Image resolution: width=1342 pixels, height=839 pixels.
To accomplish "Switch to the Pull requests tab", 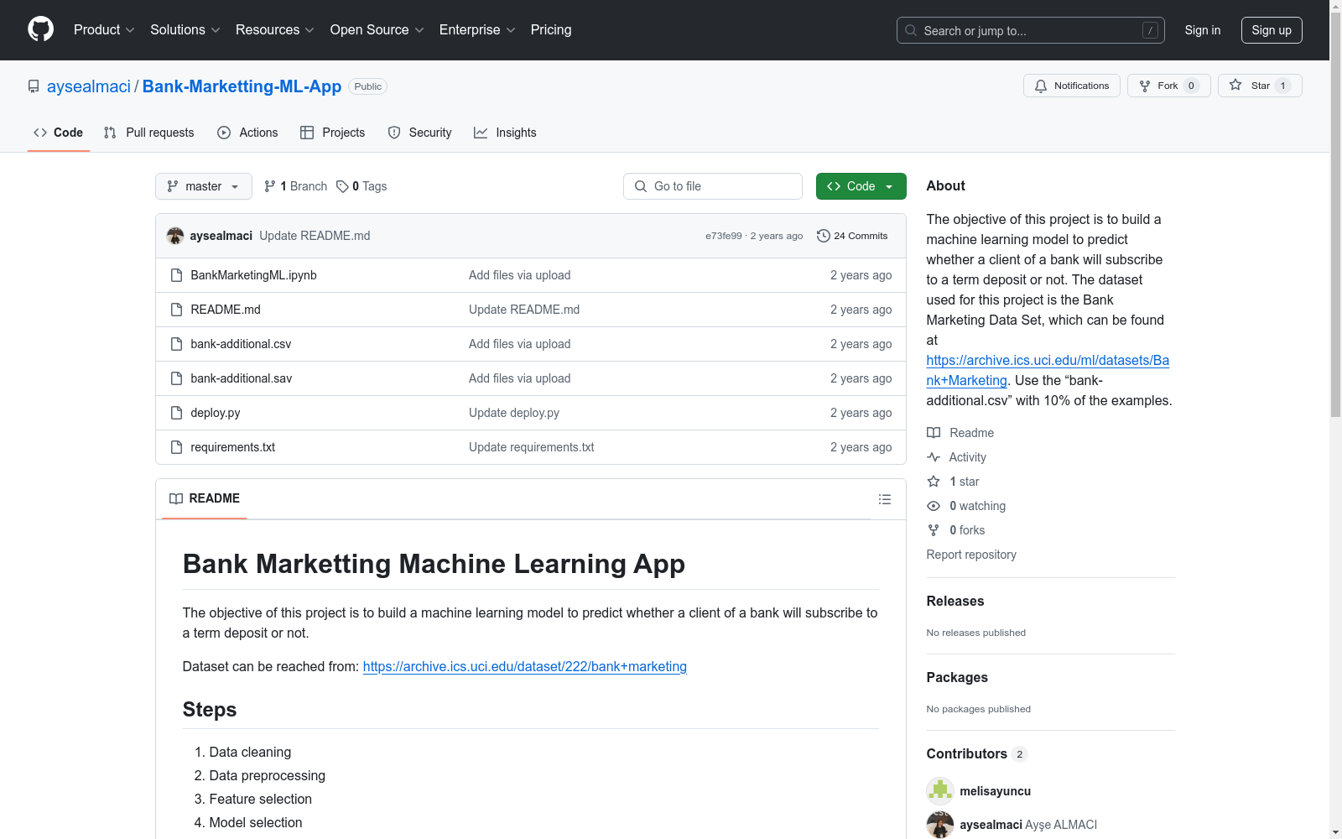I will point(148,133).
